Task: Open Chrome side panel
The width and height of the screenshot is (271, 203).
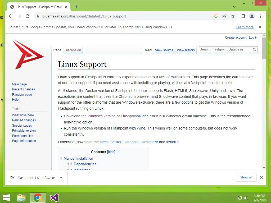Action: point(243,16)
